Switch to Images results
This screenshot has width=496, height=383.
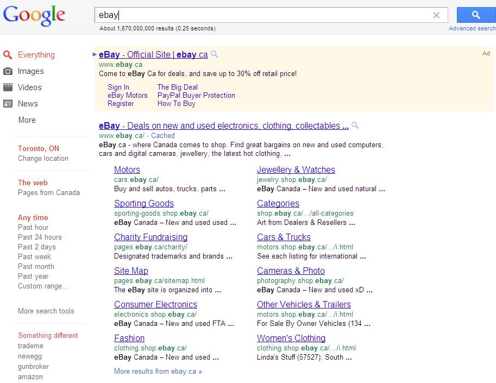(30, 71)
